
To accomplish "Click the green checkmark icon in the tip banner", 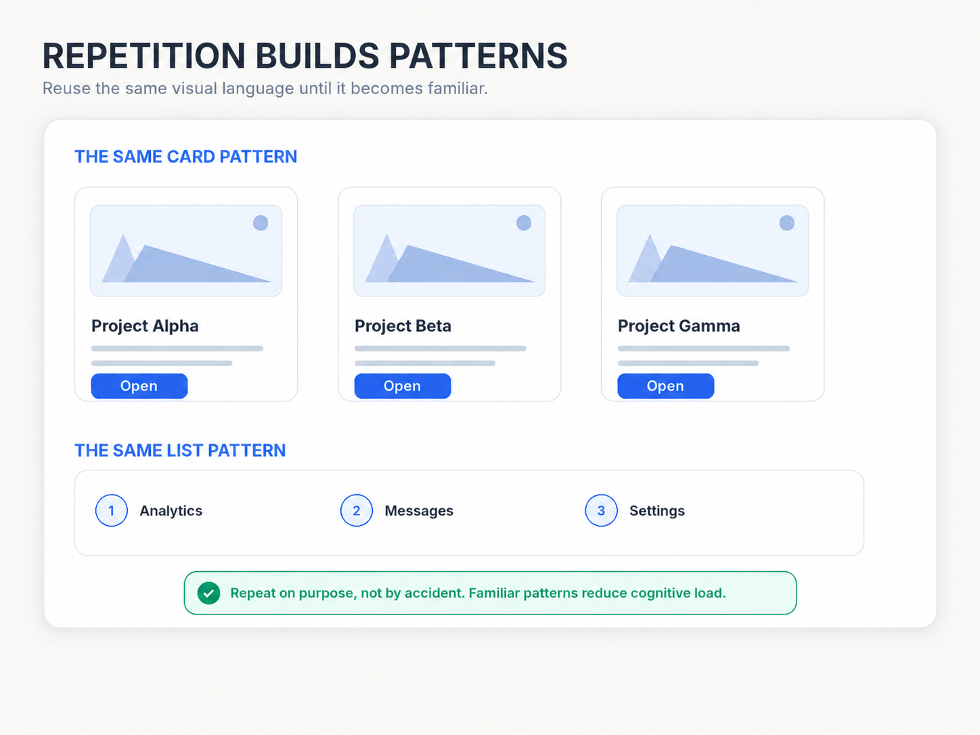I will click(208, 594).
